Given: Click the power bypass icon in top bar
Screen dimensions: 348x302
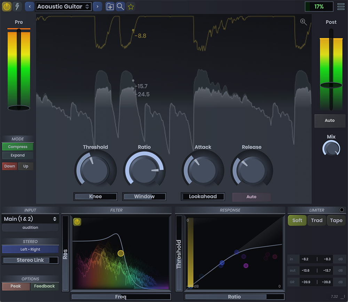Looking at the screenshot, I should [7, 6].
